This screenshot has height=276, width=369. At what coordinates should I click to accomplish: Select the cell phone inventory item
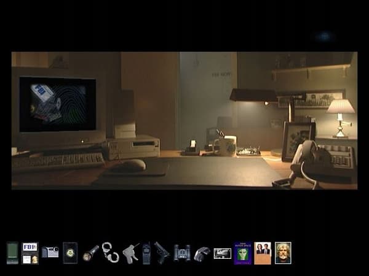(x=146, y=253)
